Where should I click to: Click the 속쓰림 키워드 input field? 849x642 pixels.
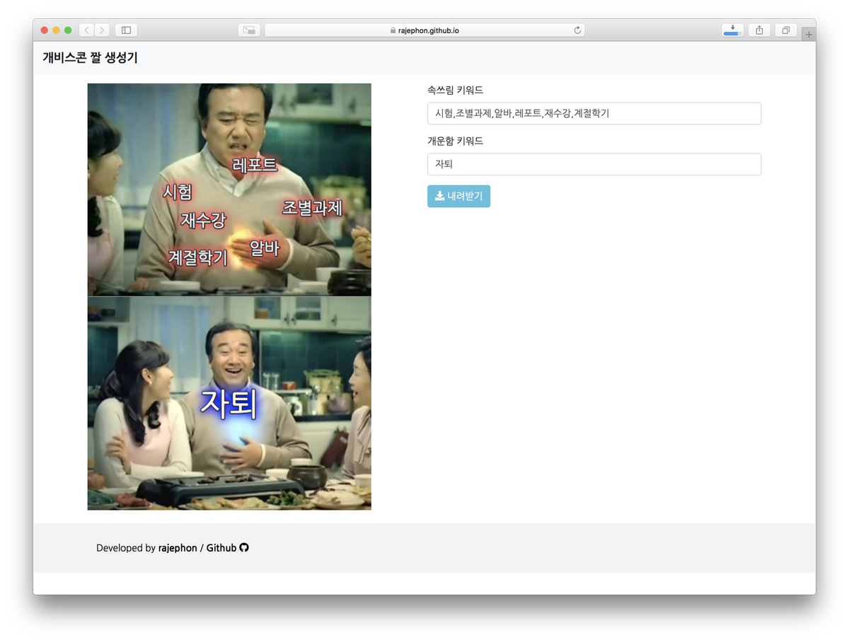coord(594,113)
